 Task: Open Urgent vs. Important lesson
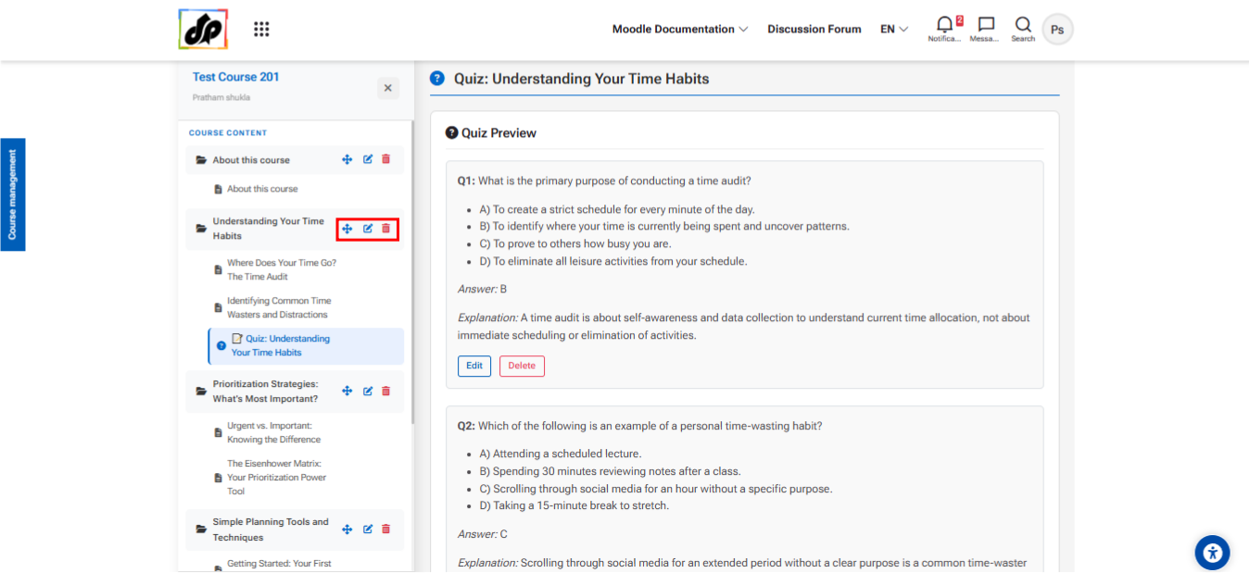274,432
